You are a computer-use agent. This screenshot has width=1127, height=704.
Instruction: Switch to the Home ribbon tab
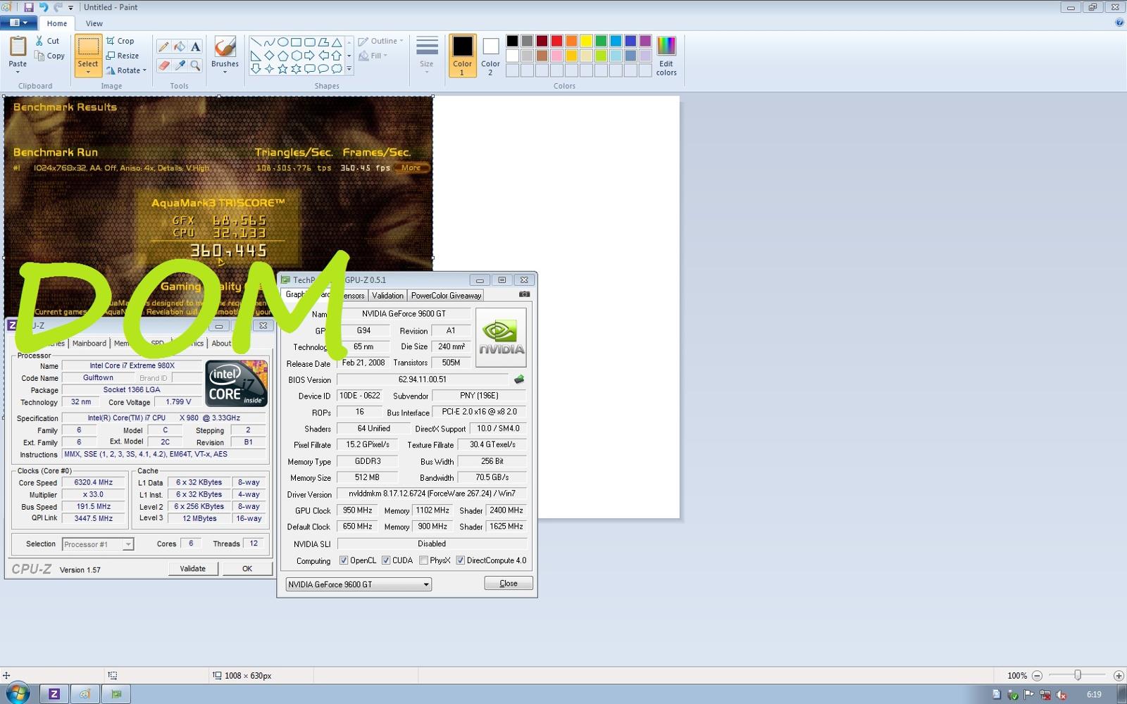[57, 23]
